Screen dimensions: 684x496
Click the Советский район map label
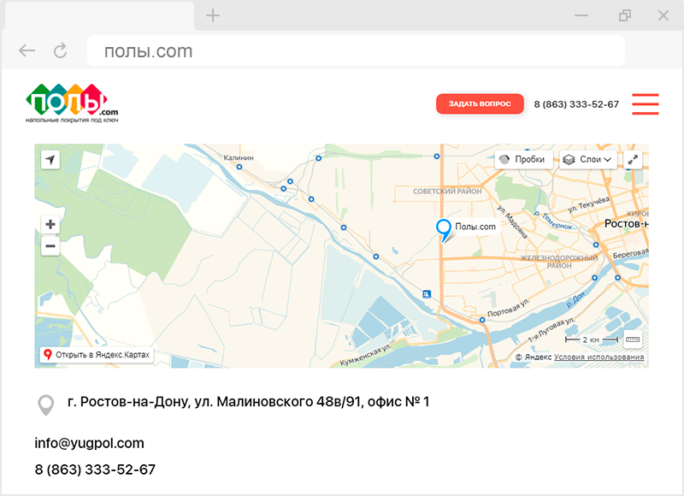447,191
